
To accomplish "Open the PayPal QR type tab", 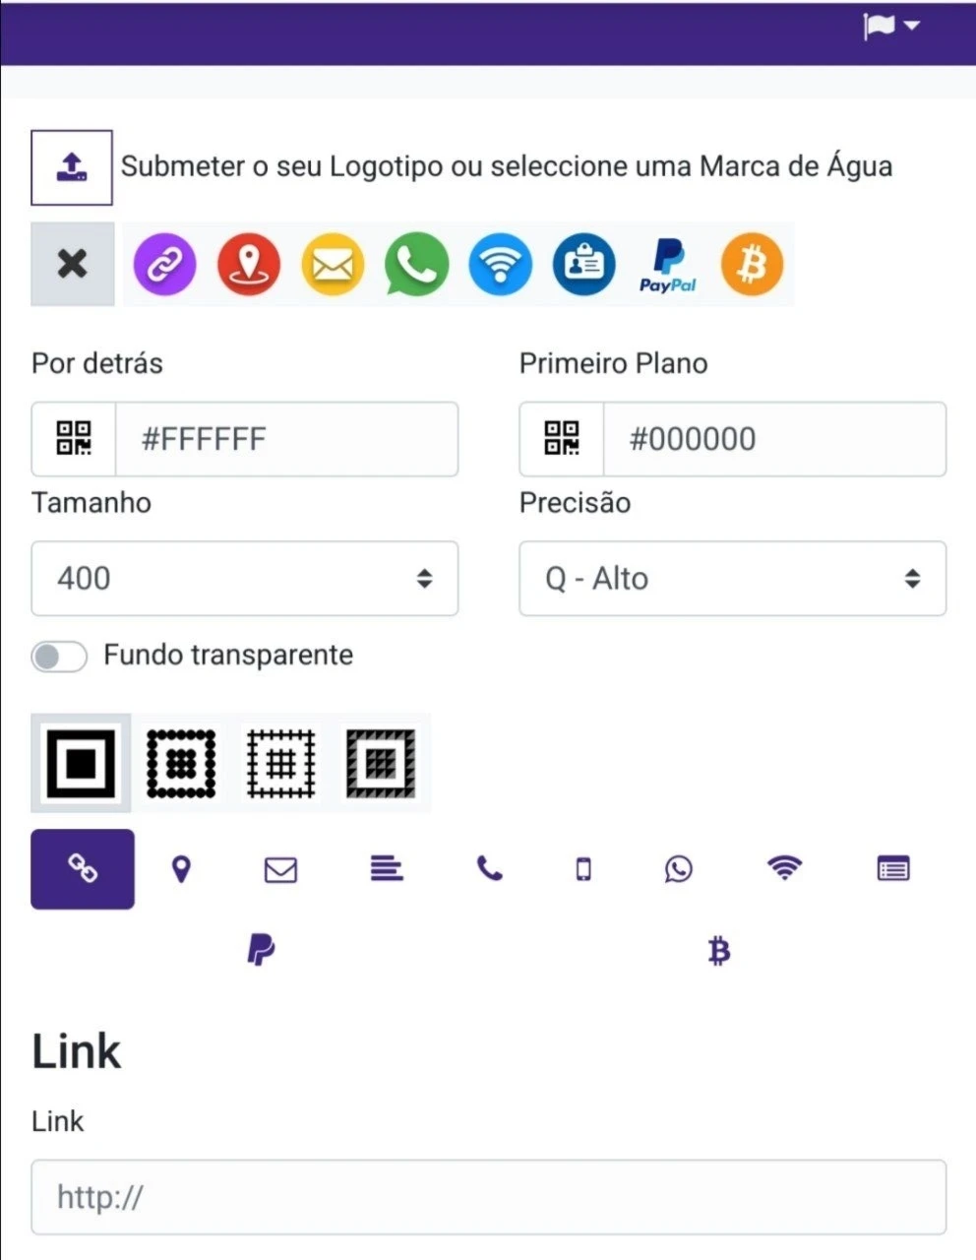I will (x=261, y=951).
